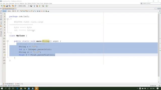Viewport: 161px width, 90px height.
Task: Open the HTTP Server Monitor panel button
Action: (x=14, y=86)
